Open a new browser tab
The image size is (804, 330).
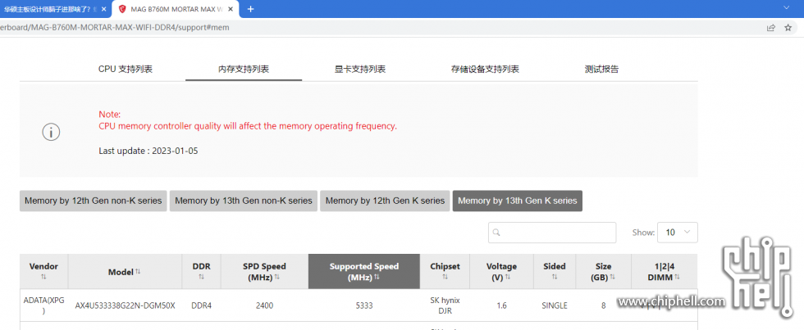pos(250,9)
